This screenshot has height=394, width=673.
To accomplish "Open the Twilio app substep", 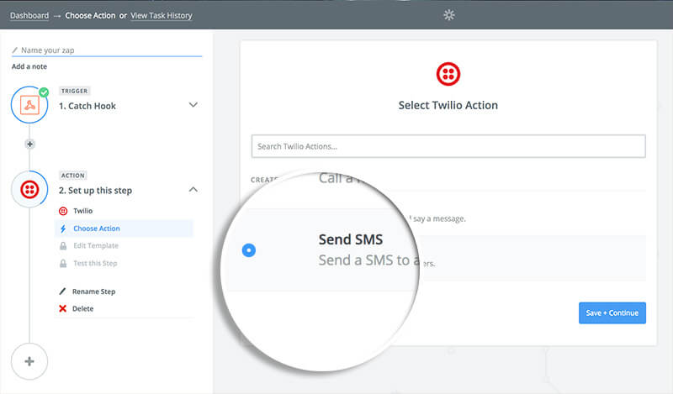I will (x=82, y=211).
